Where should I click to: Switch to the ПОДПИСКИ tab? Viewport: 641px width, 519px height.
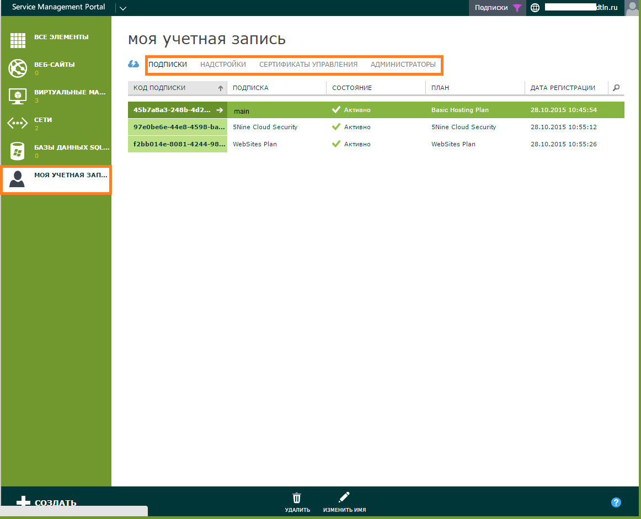168,64
